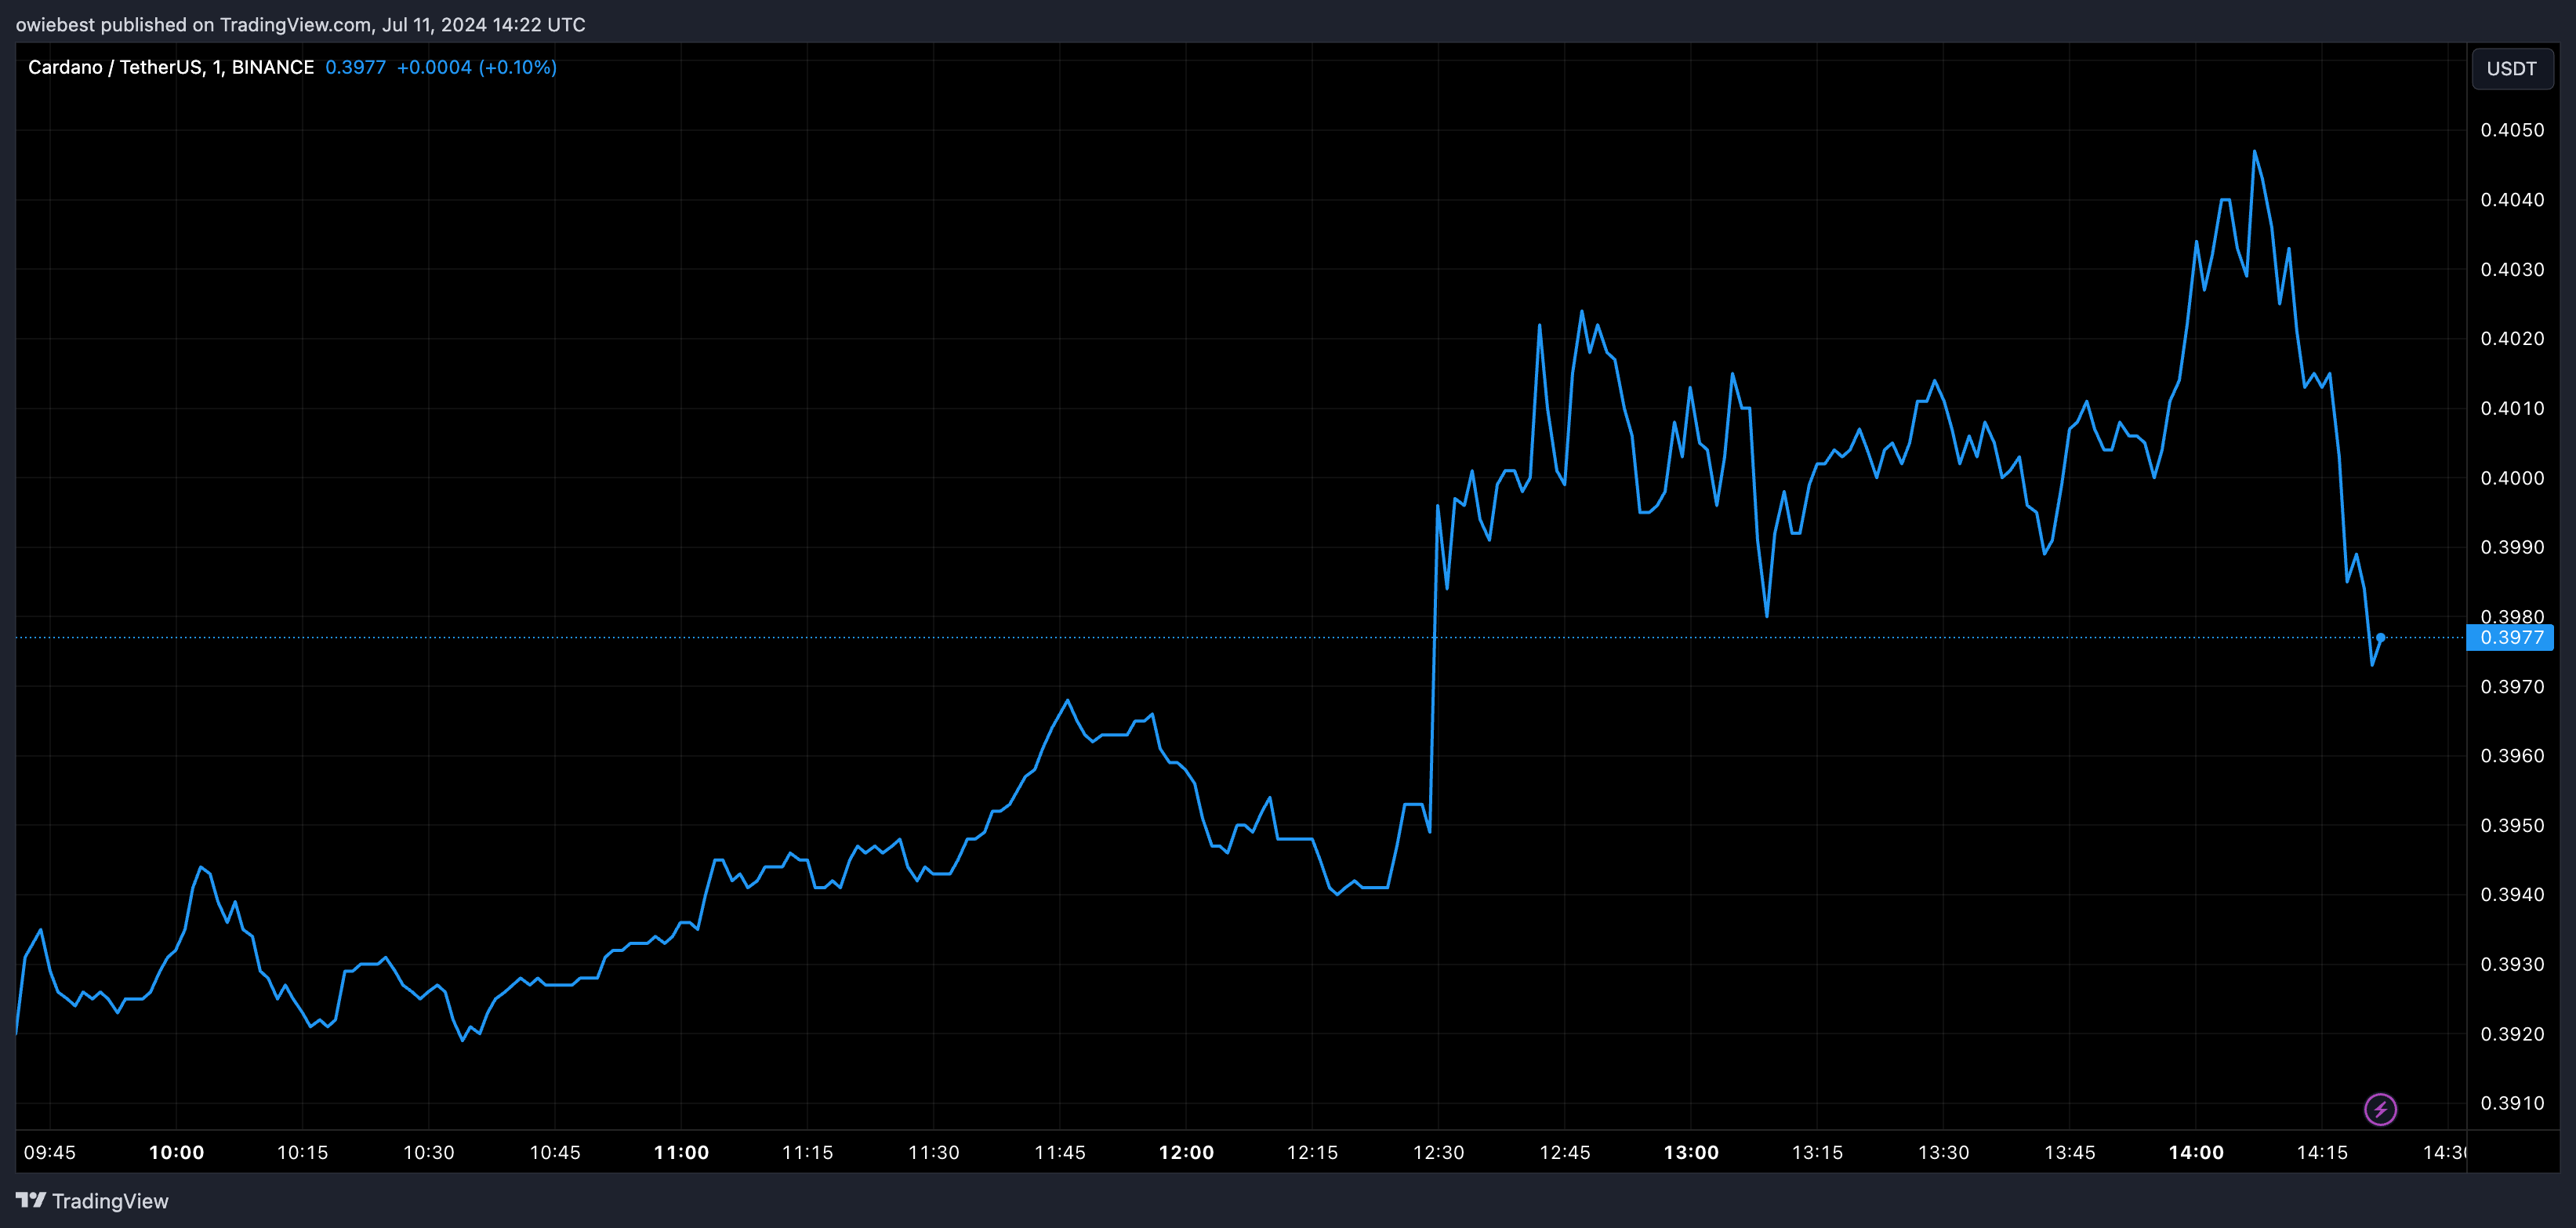This screenshot has width=2576, height=1228.
Task: Click the 12:30 time axis label
Action: pos(1438,1152)
